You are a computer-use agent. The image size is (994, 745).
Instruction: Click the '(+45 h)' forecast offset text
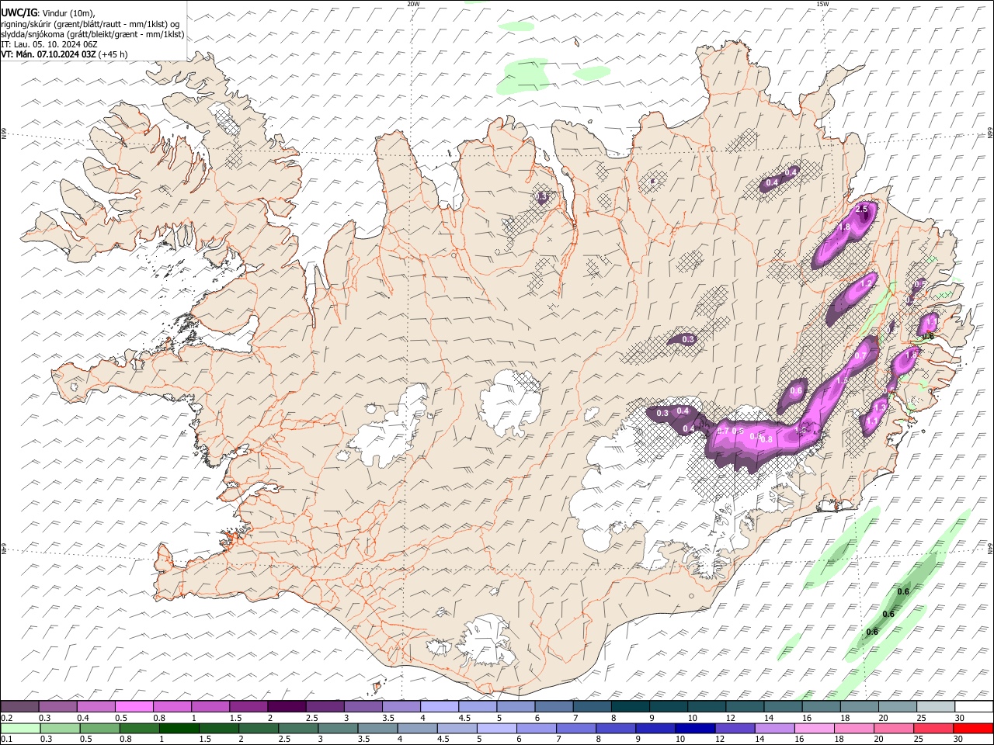coord(113,54)
